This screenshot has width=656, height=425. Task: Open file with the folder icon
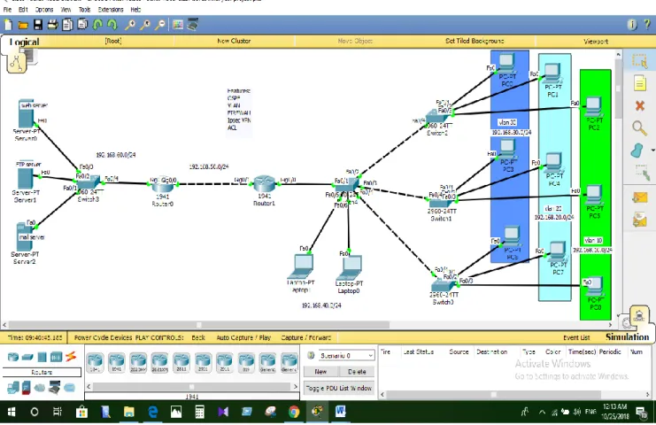point(23,26)
